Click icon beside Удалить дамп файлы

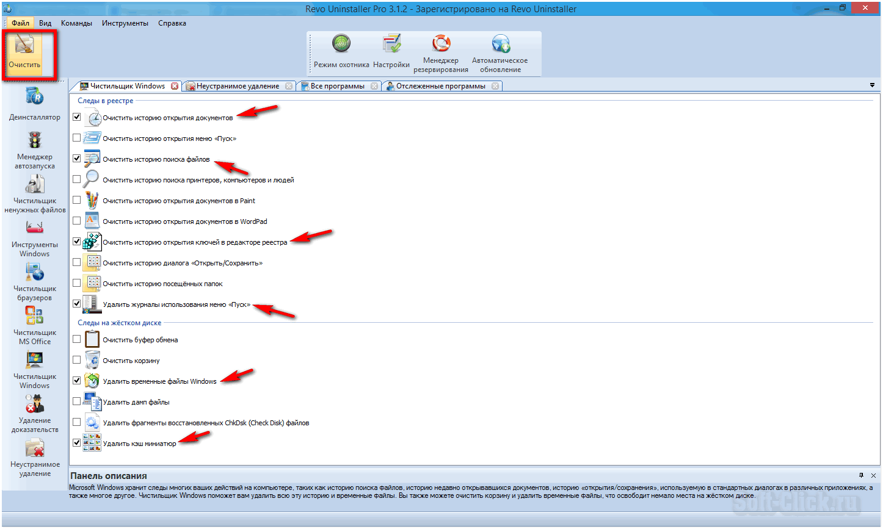[92, 401]
